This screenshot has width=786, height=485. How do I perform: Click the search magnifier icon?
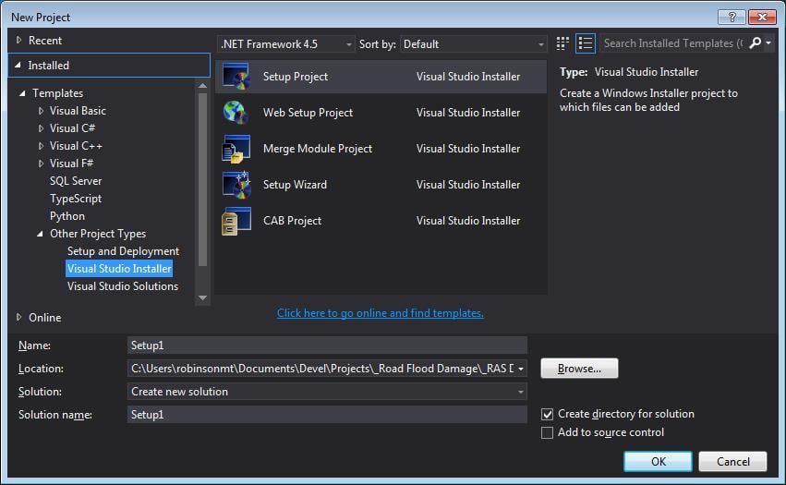755,43
